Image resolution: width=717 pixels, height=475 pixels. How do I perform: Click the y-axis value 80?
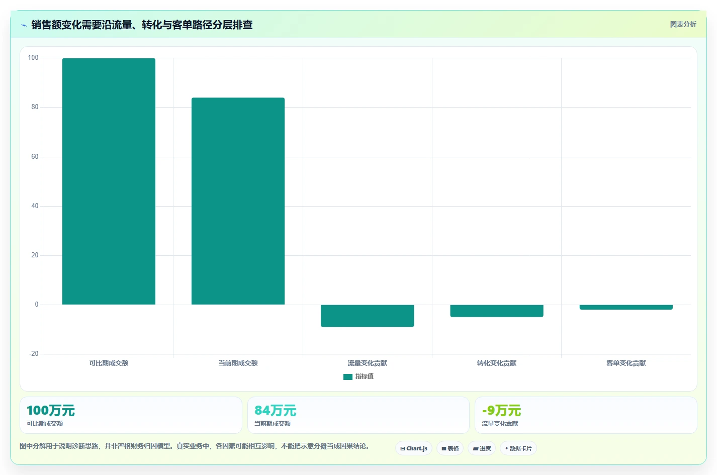(x=35, y=107)
